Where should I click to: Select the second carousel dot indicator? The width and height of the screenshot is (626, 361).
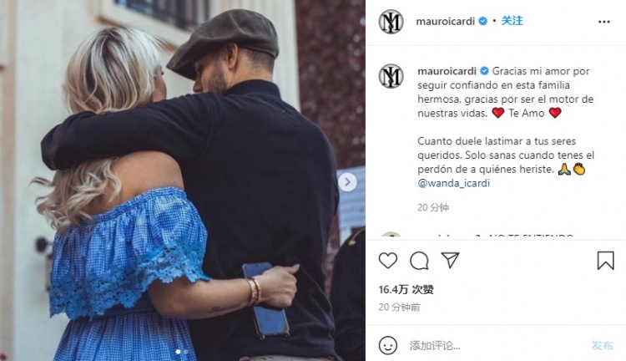pos(185,352)
